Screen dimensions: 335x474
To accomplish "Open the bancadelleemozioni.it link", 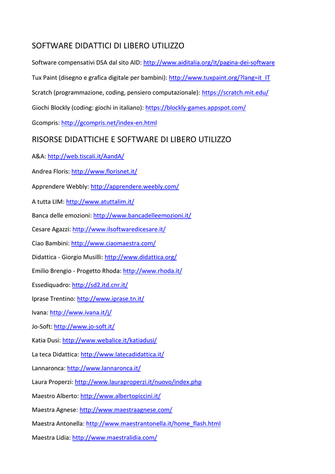I will pyautogui.click(x=142, y=216).
